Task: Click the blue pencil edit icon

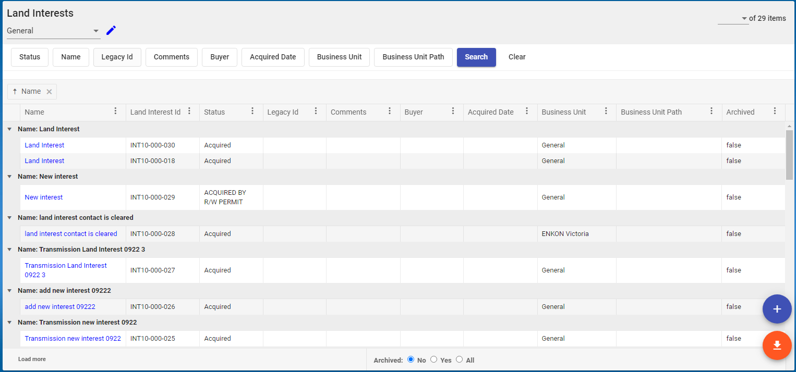Action: coord(111,31)
